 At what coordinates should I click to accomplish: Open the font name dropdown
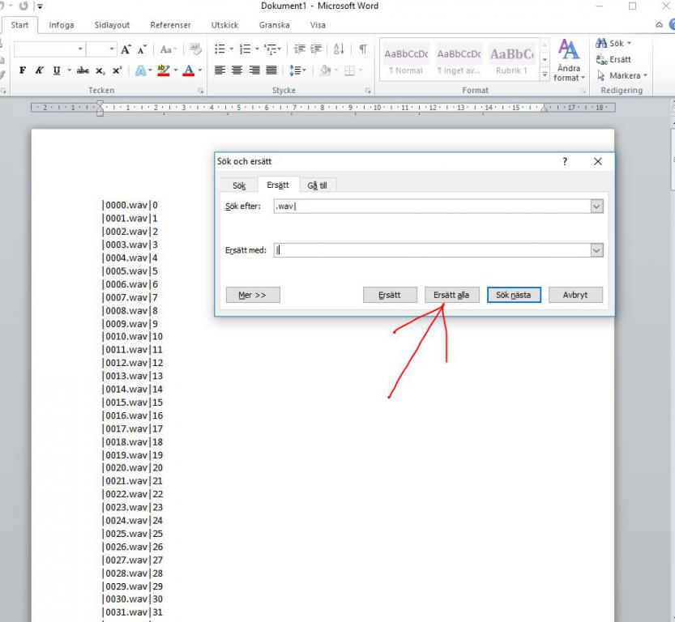coord(79,49)
